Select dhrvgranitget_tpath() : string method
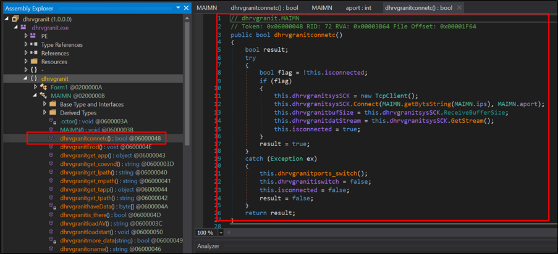This screenshot has height=254, width=558. point(114,198)
